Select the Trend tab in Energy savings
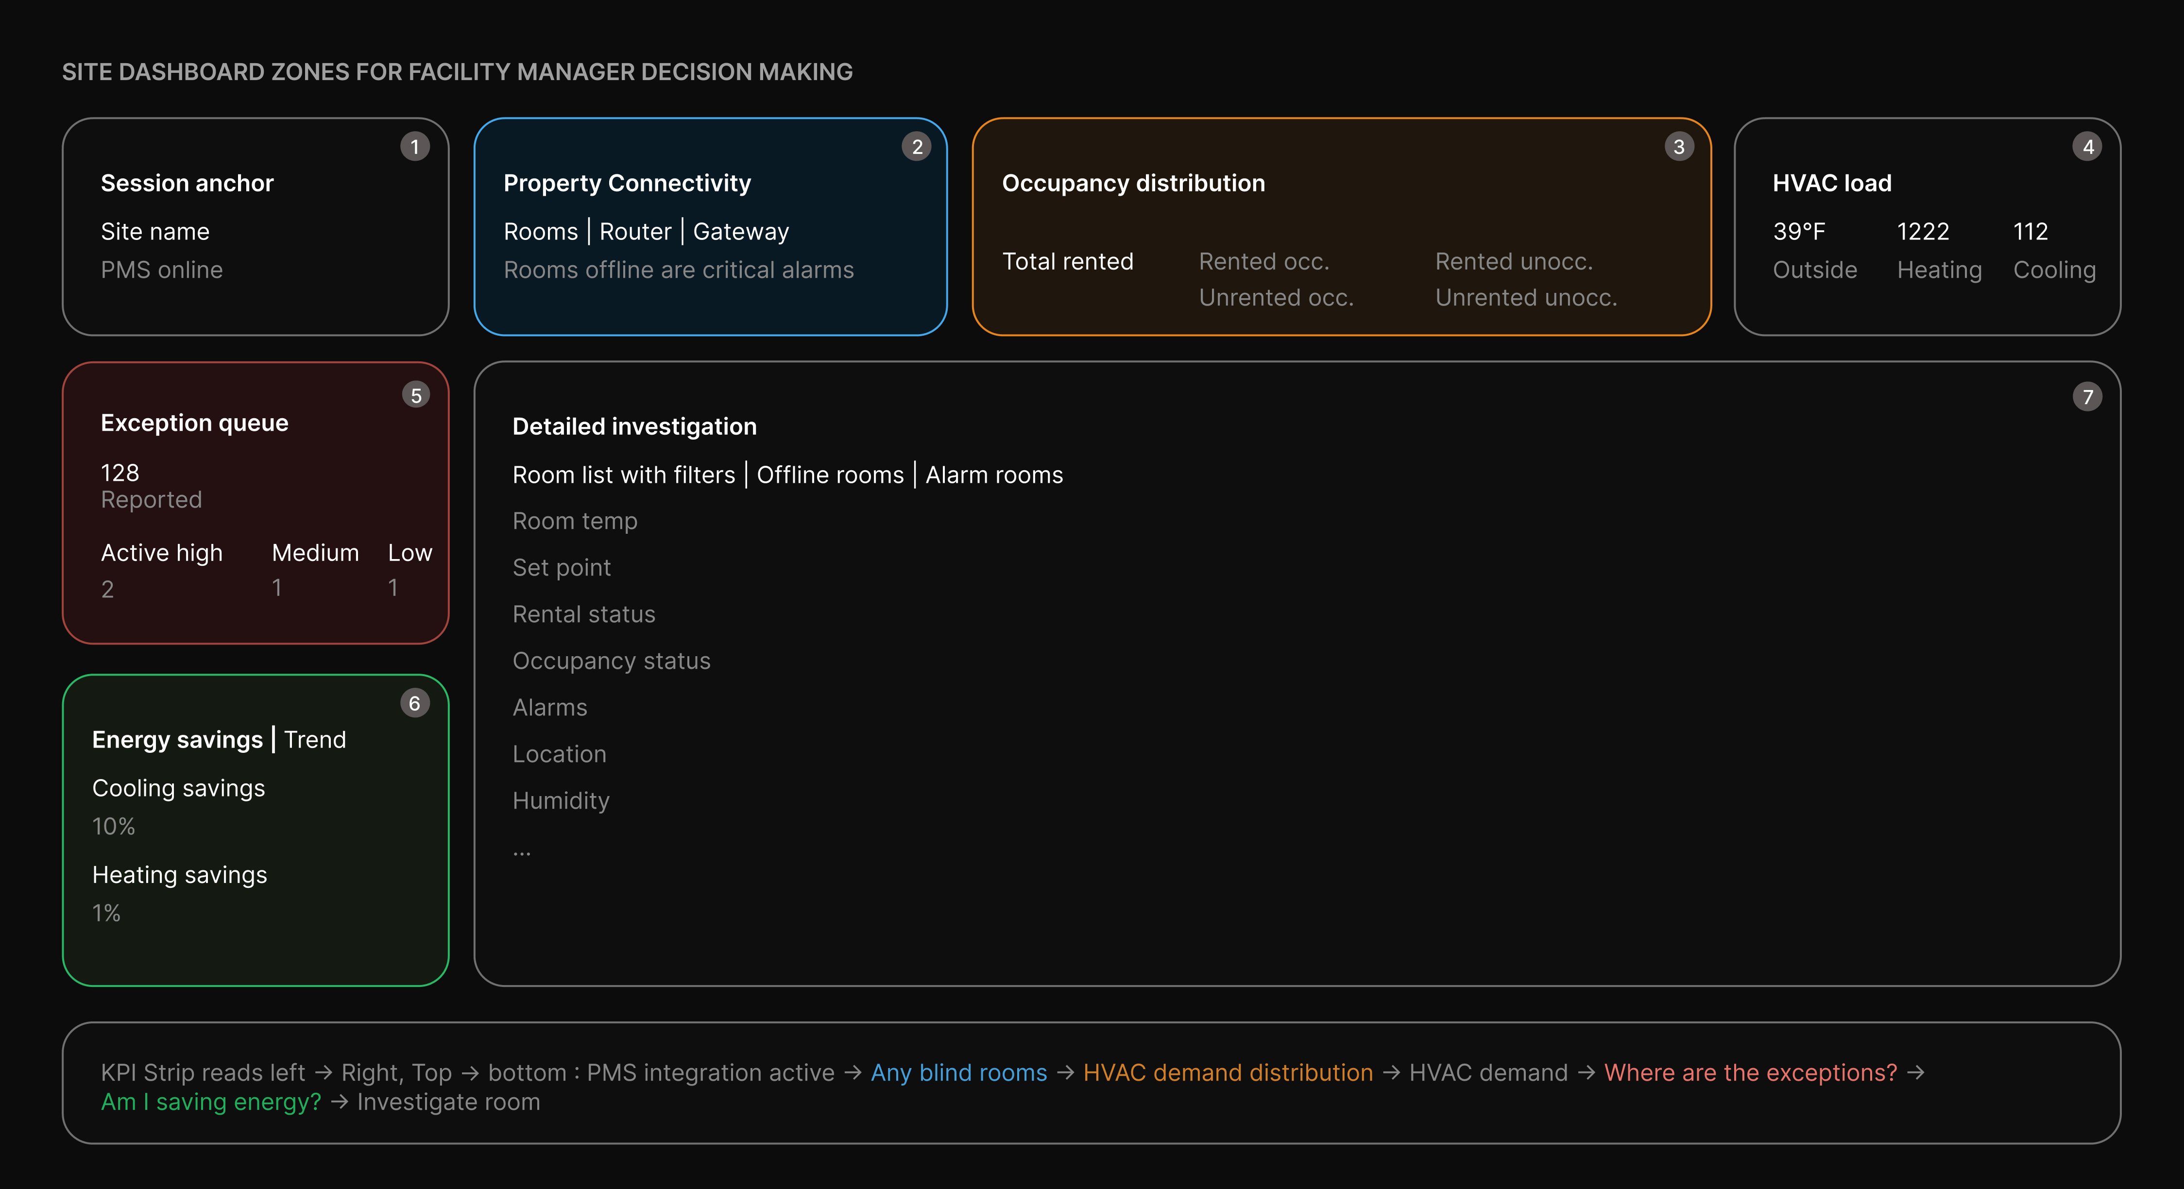Viewport: 2184px width, 1189px height. click(315, 739)
